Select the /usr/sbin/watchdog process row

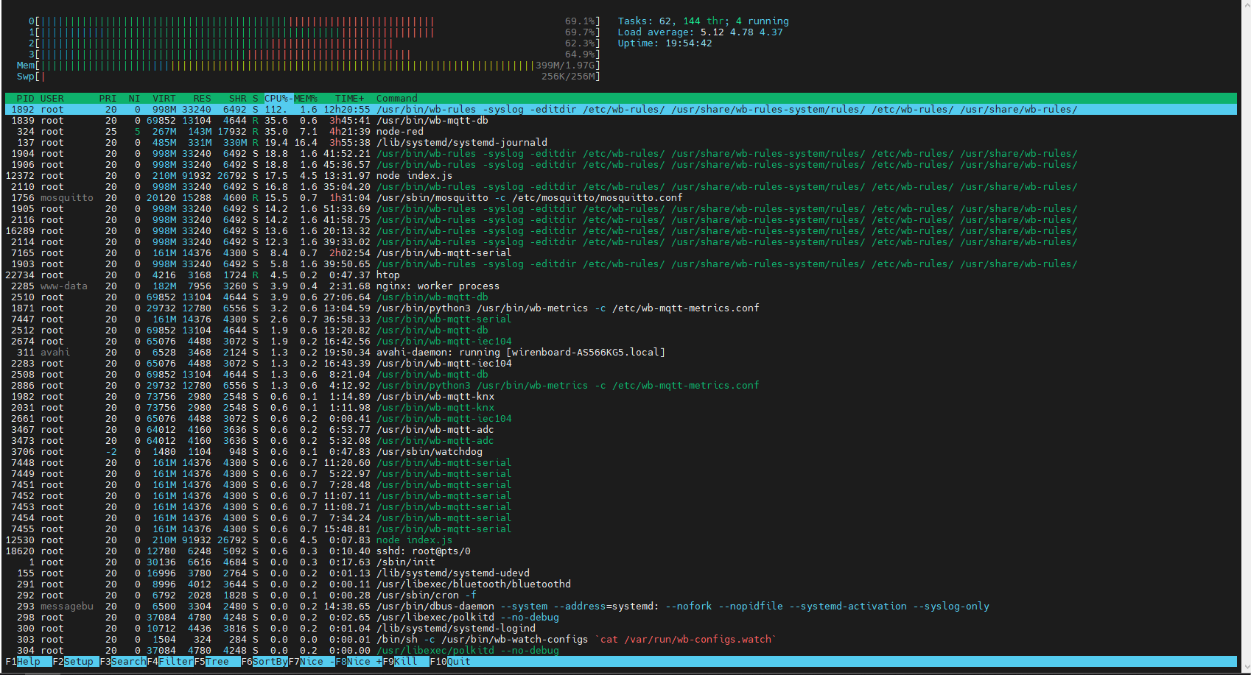tap(621, 452)
